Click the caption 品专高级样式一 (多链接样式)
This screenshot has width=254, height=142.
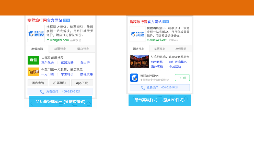point(60,101)
